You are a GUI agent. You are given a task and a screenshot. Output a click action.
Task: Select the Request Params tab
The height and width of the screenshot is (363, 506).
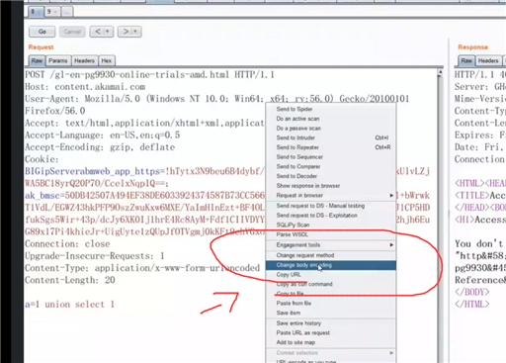coord(58,60)
